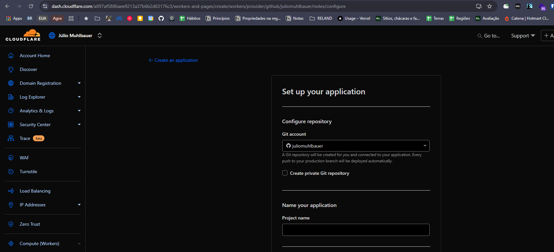Viewport: 554px width, 252px height.
Task: Bookmark this page with star icon
Action: tap(490, 6)
